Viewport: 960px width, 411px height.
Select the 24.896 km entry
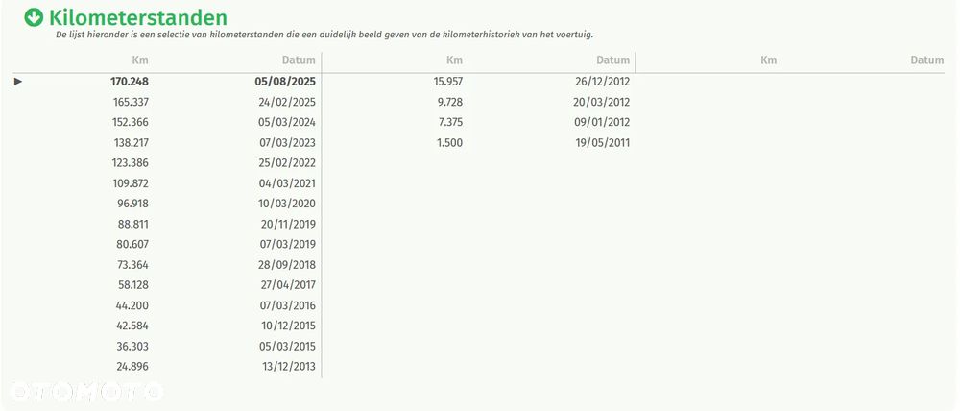(133, 367)
